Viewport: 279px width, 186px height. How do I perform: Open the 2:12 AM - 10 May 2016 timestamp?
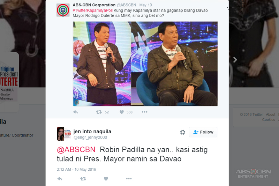pyautogui.click(x=76, y=170)
